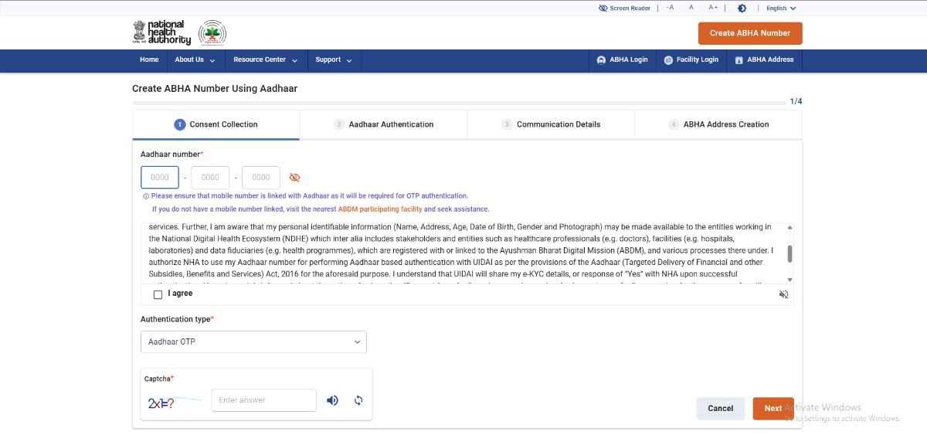Expand the Resource Center menu
The image size is (927, 445).
pyautogui.click(x=264, y=59)
